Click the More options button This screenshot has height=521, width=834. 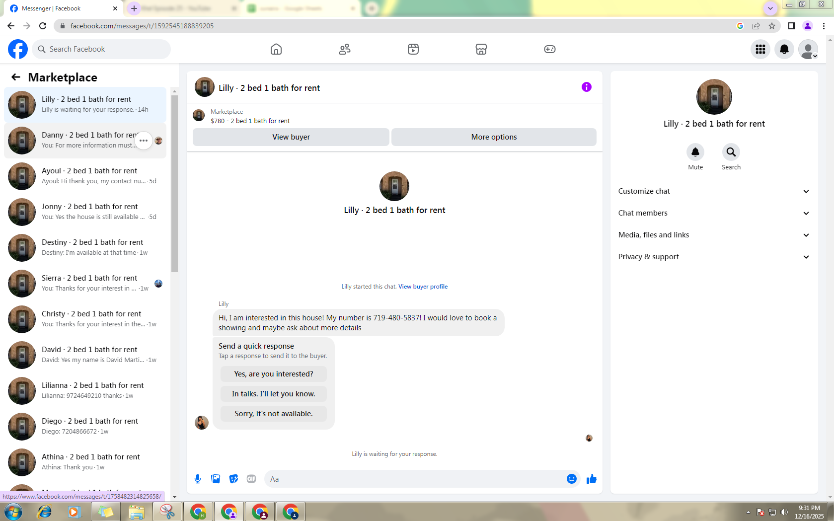(x=494, y=137)
